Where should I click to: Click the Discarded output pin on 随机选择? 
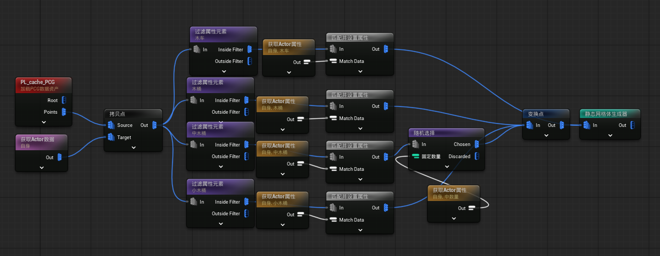tap(476, 156)
